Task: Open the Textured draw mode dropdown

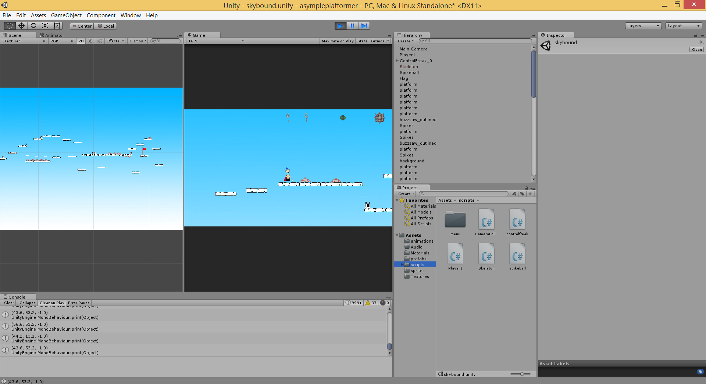Action: (x=24, y=41)
